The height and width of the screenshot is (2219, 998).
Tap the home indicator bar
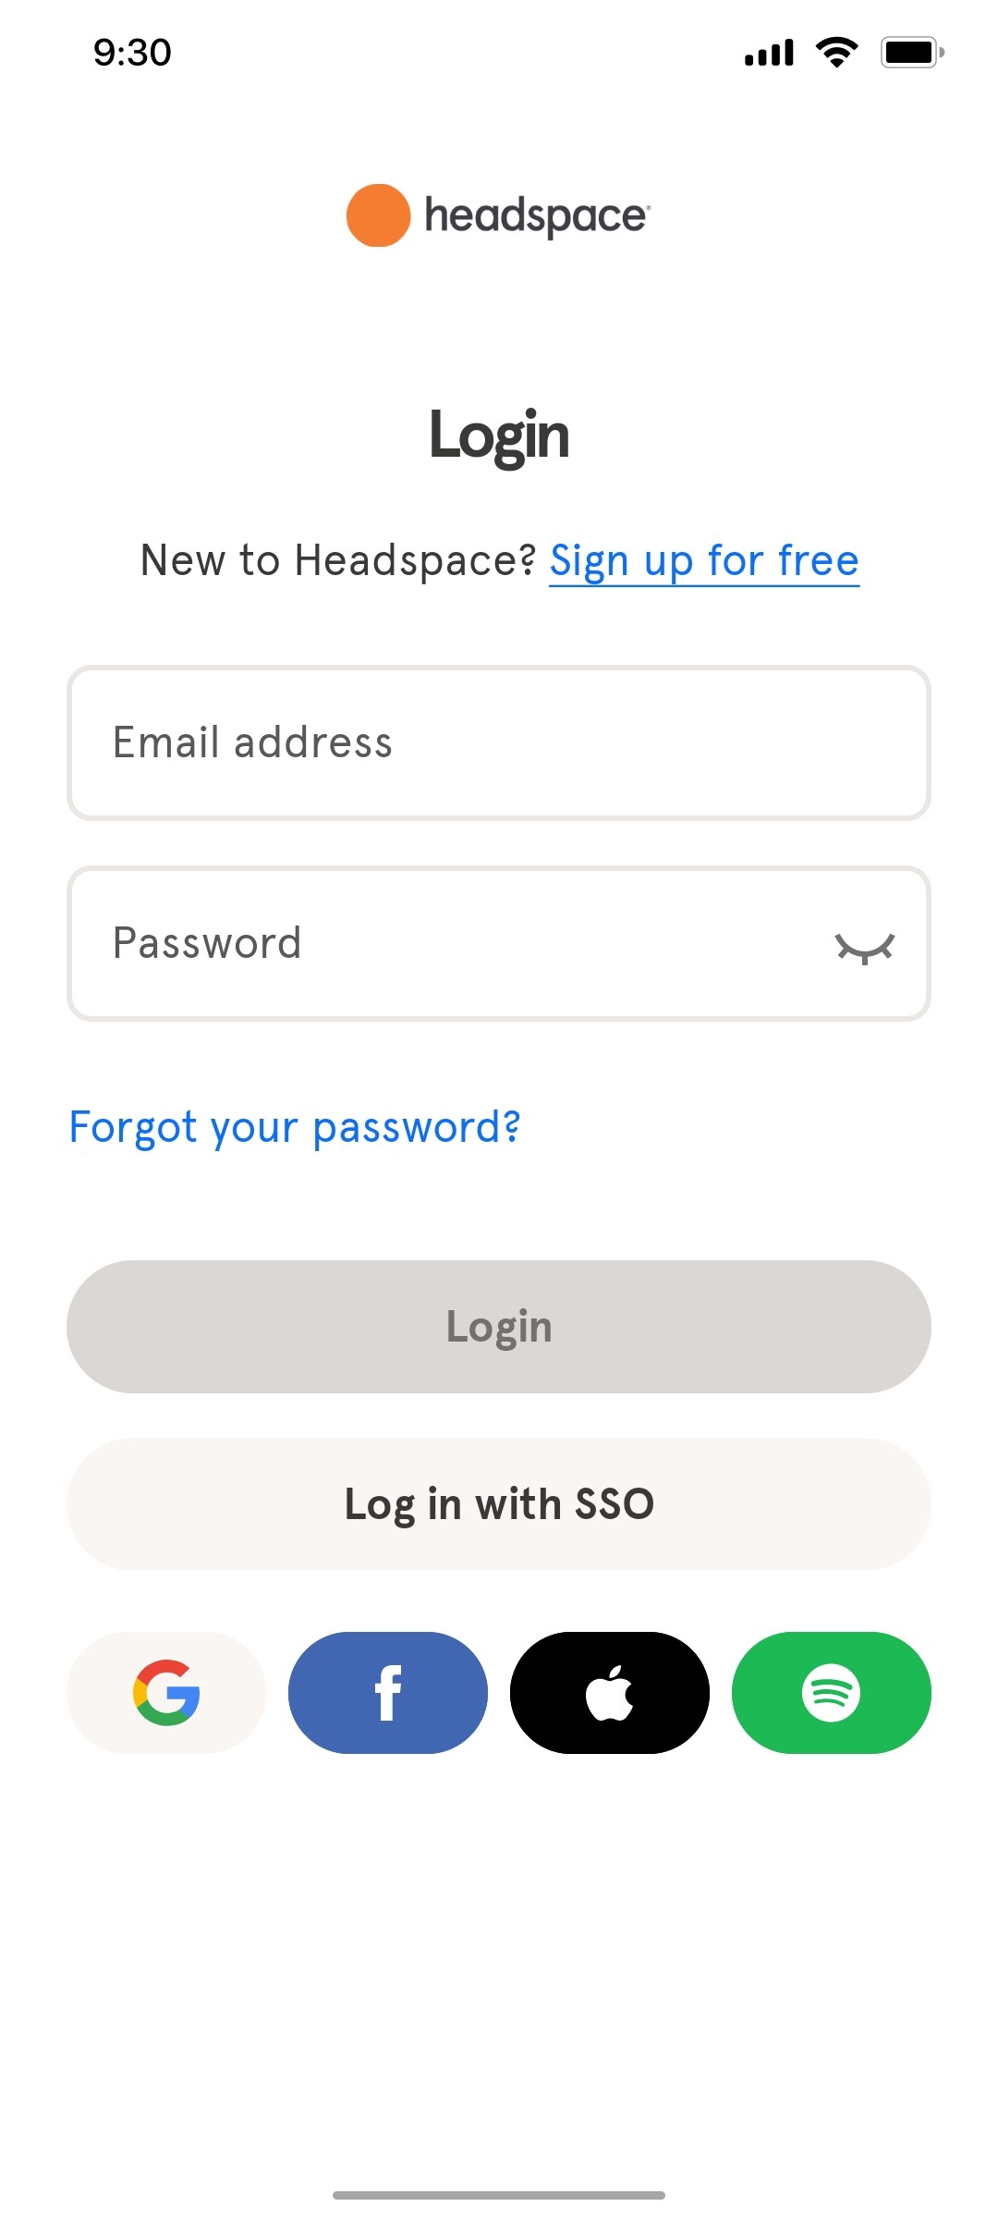(x=498, y=2192)
